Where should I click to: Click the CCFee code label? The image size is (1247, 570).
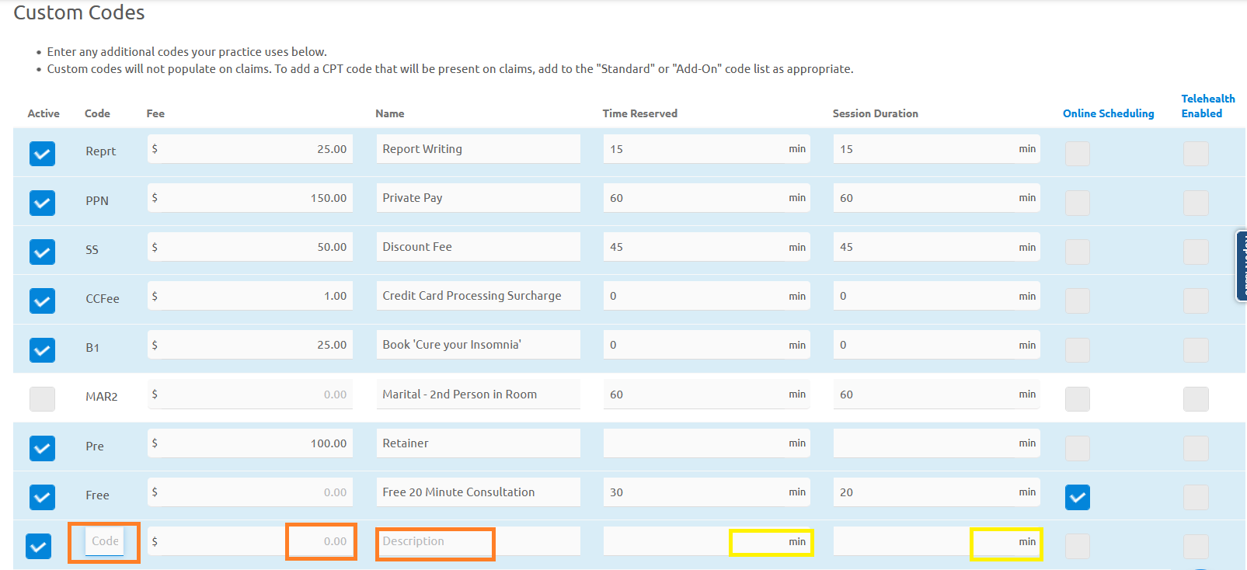pos(103,299)
